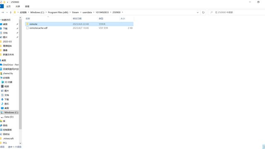Jump to 1019492833 breadcrumb segment
Screen dimensions: 265x149
pyautogui.click(x=102, y=12)
